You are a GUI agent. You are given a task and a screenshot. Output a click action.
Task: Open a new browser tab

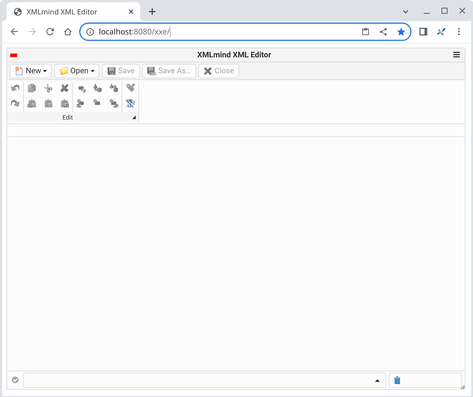[x=152, y=12]
